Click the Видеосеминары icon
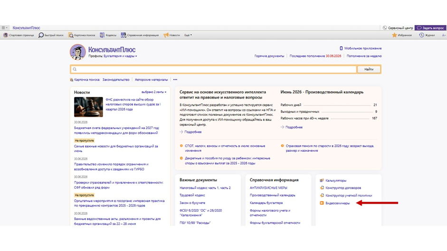The height and width of the screenshot is (251, 447). tap(322, 203)
